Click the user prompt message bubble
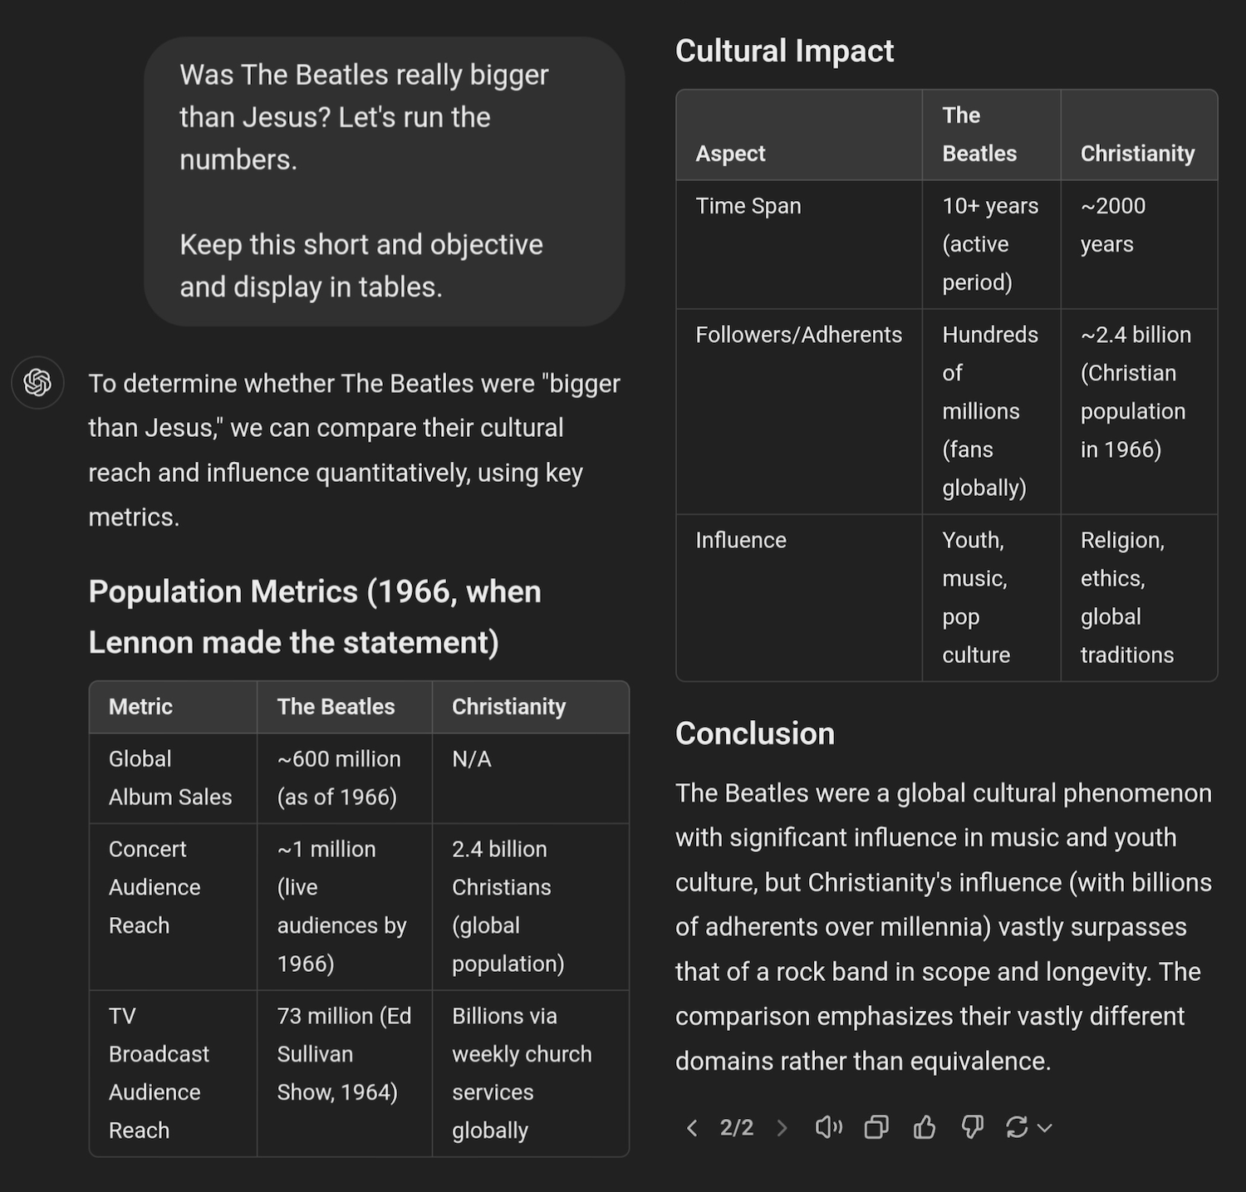Screen dimensions: 1246x1192 [x=385, y=181]
